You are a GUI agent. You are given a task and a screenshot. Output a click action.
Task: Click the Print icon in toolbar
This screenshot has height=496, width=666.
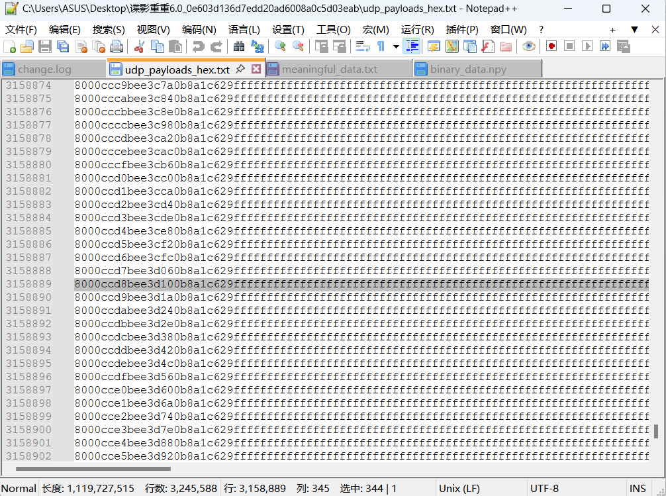point(117,46)
